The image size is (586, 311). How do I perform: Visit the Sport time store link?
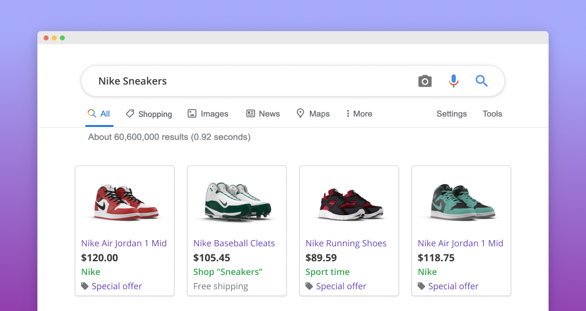point(327,272)
